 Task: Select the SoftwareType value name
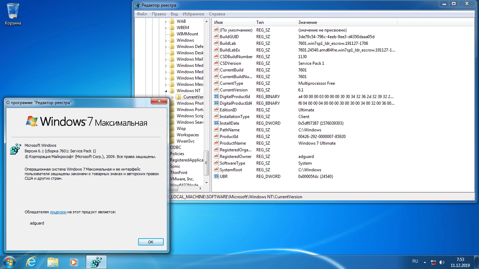[x=232, y=163]
